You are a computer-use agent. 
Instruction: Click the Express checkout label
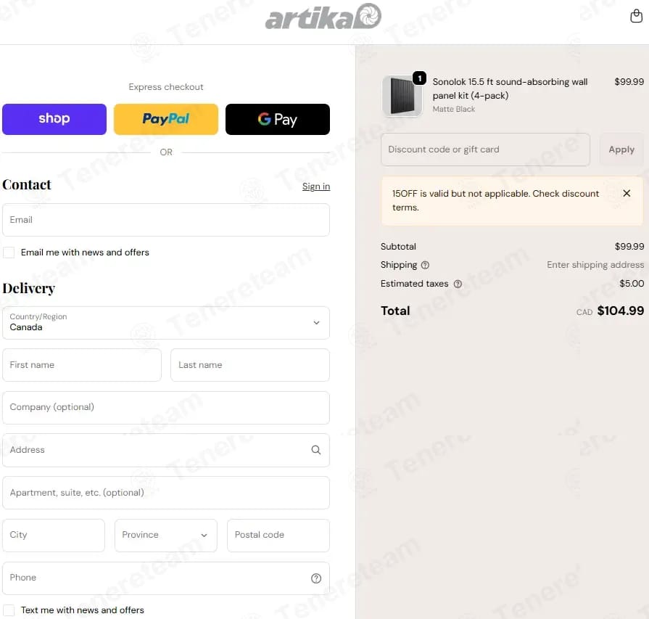coord(166,87)
